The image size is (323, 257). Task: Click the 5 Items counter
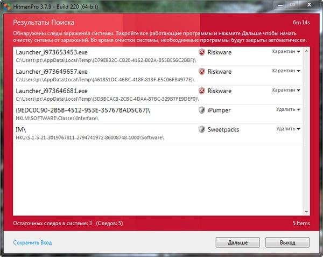pos(301,223)
